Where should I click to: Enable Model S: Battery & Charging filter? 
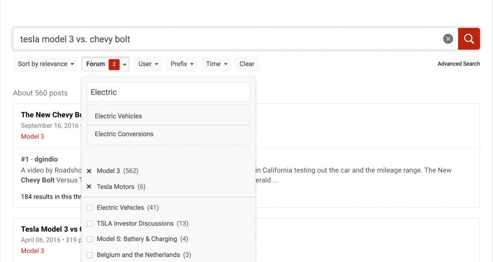coord(90,239)
